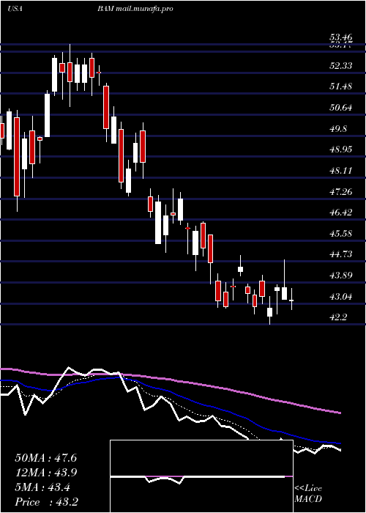Click the 42.2 price axis label
Screen dimensions: 366x513
point(338,317)
